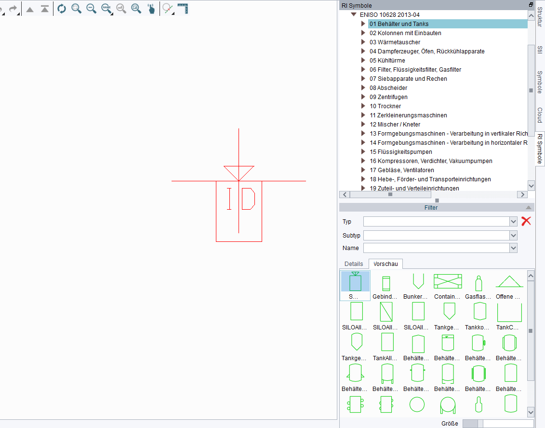Select 16 Kompressoren, Verdichter, Vakuumpumpen

431,161
